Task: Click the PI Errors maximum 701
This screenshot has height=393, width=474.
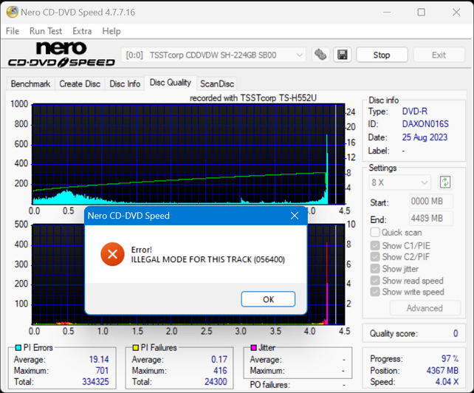Action: [102, 371]
